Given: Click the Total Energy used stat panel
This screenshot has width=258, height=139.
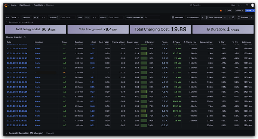Looking at the screenshot, I should pyautogui.click(x=98, y=29).
